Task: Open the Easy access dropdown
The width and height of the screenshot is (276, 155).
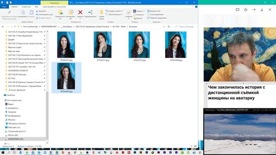Action: click(x=114, y=14)
